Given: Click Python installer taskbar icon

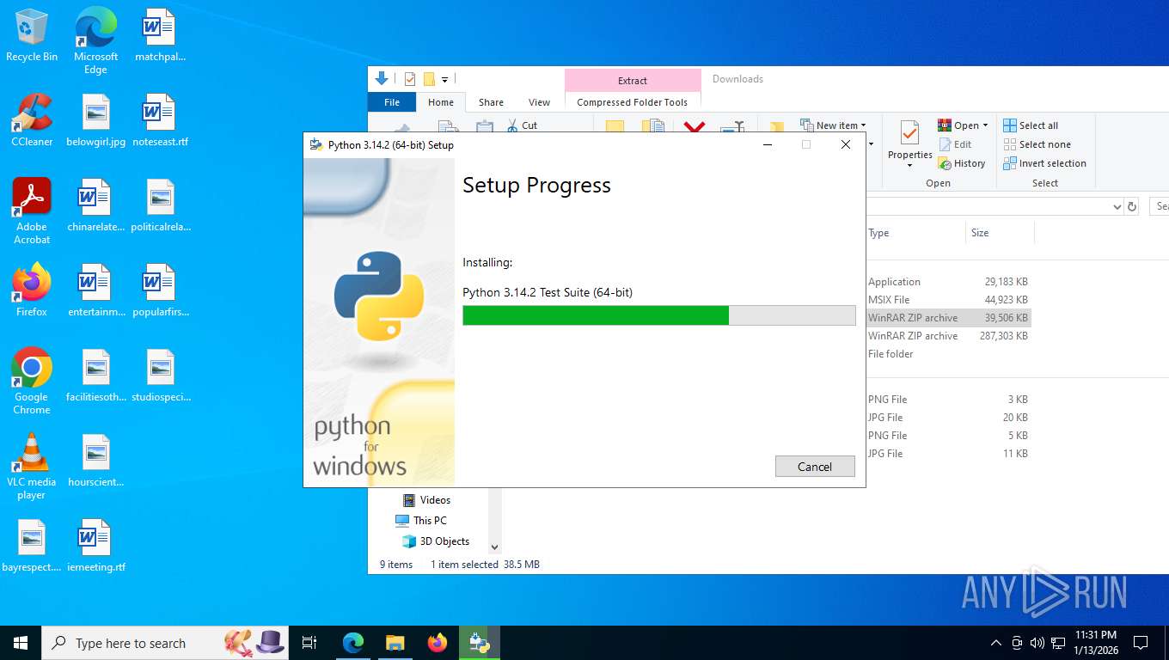Looking at the screenshot, I should (479, 643).
